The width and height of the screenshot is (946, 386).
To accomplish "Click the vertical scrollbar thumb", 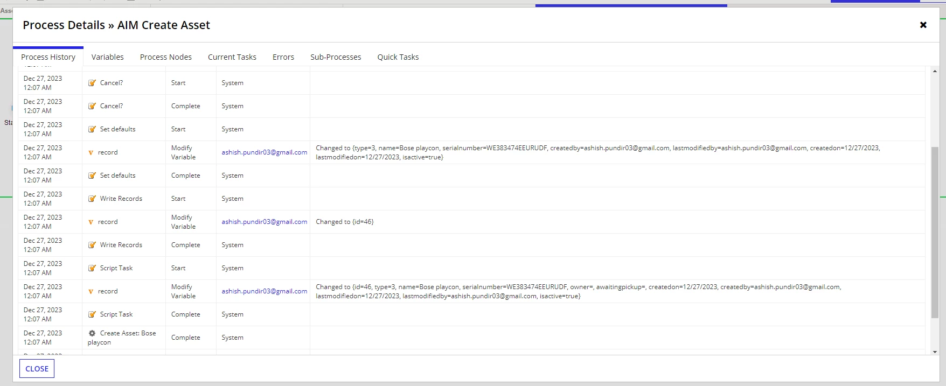I will click(x=935, y=232).
